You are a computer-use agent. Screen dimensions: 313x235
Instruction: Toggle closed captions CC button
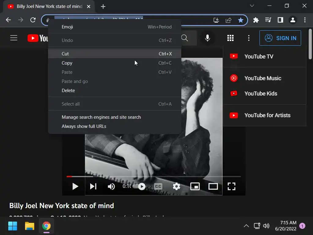point(158,186)
